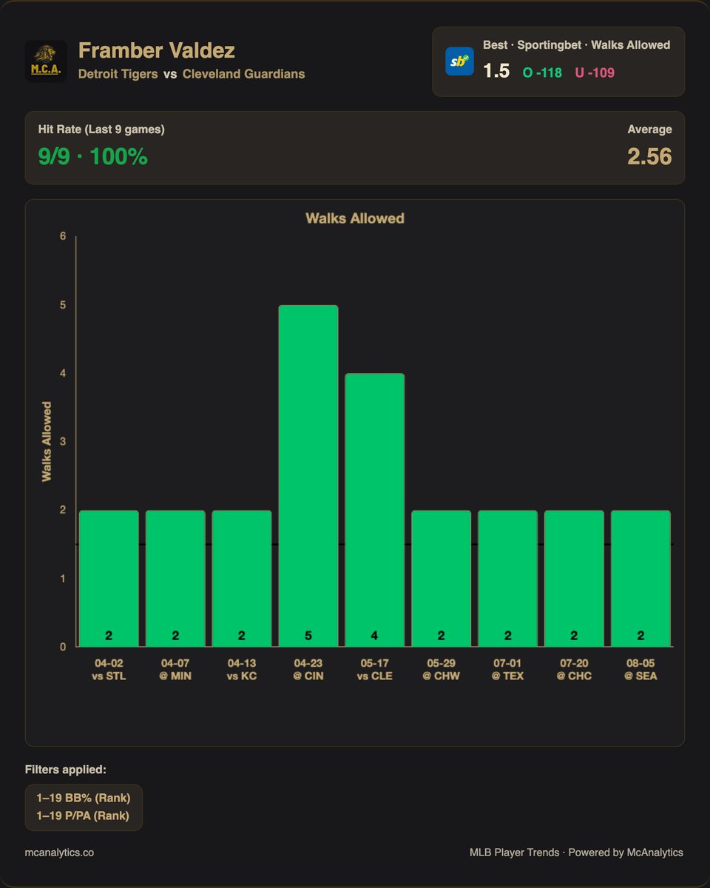Click the 05-29 @ CHW axis label
Image resolution: width=710 pixels, height=888 pixels.
pos(442,670)
